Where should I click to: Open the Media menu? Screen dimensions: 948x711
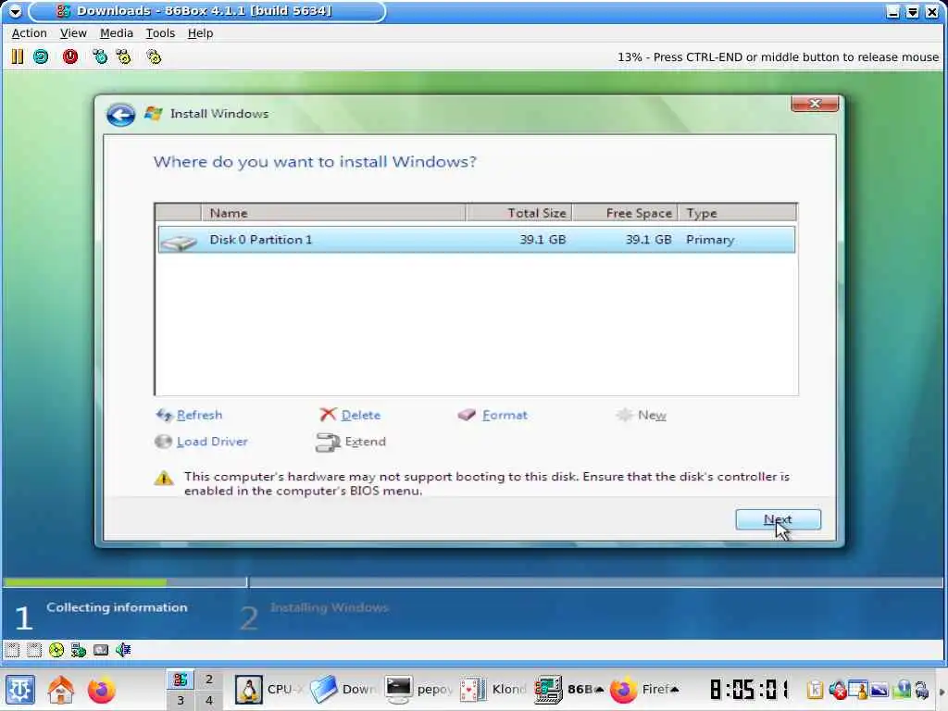tap(116, 33)
